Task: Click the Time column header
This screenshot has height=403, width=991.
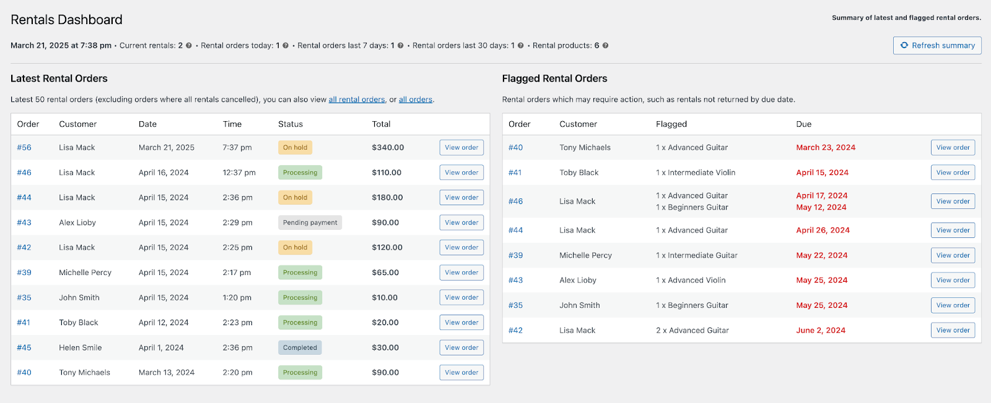Action: click(x=232, y=124)
